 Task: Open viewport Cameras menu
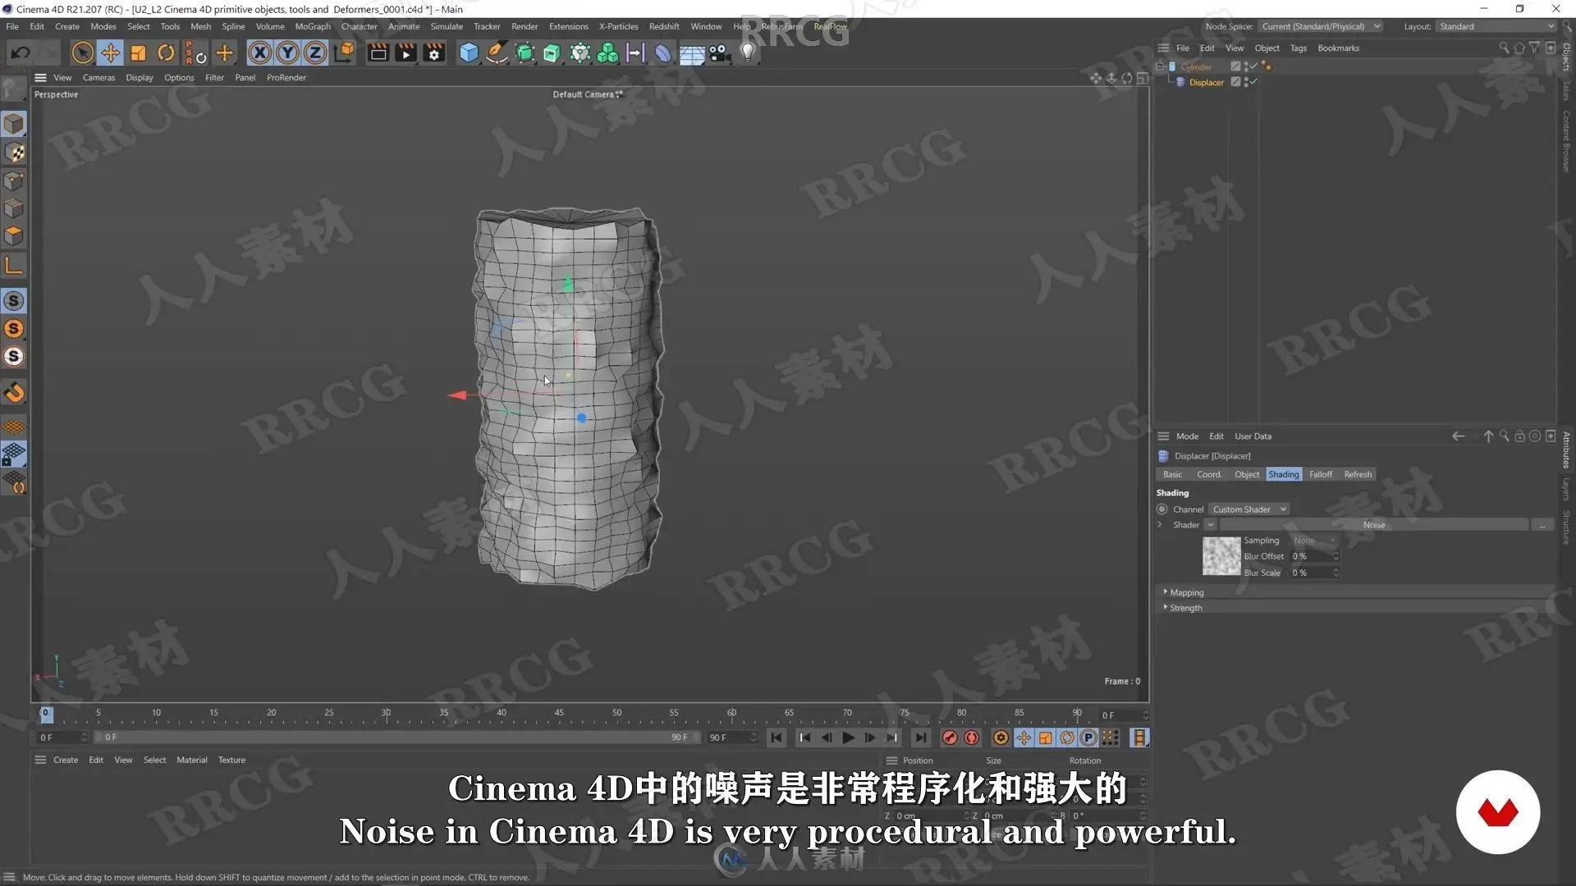(x=98, y=78)
